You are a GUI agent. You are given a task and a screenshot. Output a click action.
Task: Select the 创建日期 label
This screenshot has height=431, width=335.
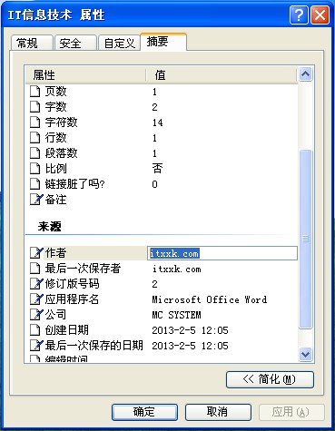[x=66, y=330]
